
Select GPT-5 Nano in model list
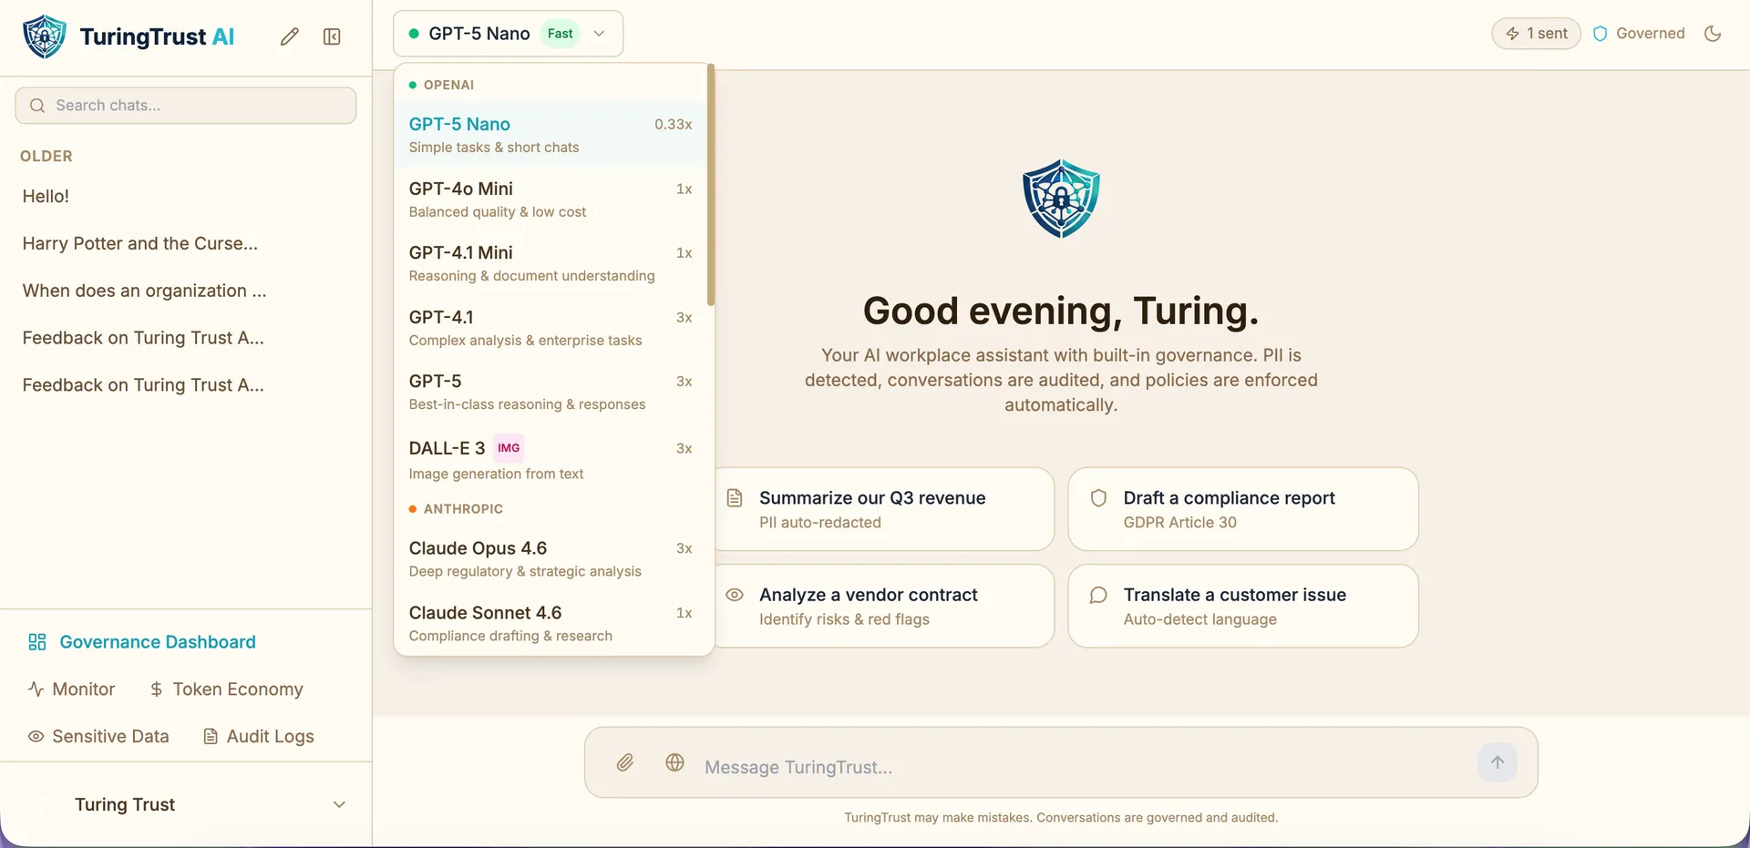(551, 135)
